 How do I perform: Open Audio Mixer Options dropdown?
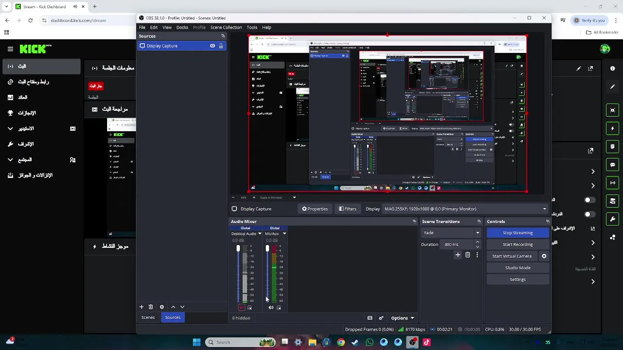point(403,318)
